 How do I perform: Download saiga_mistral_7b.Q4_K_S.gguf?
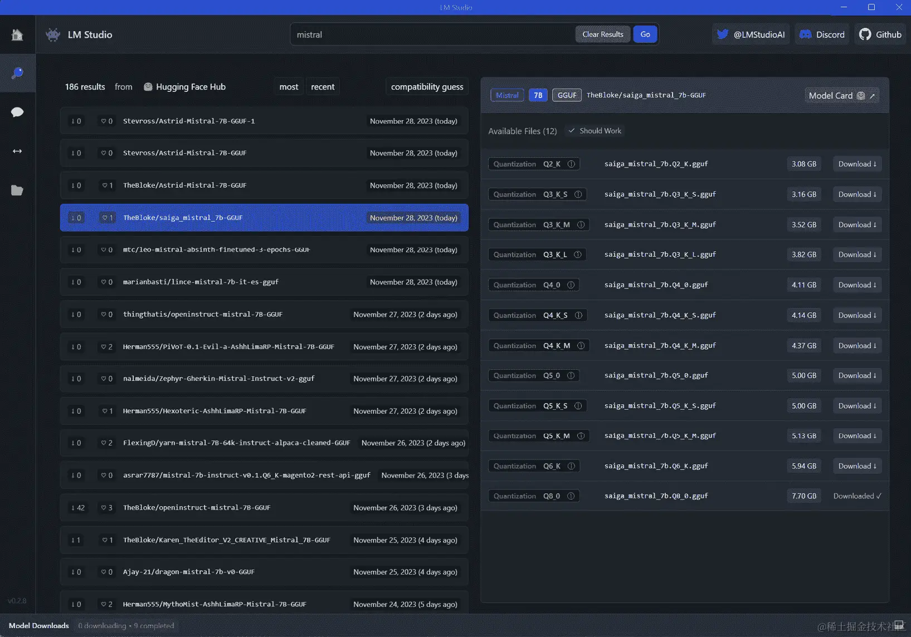pyautogui.click(x=858, y=315)
